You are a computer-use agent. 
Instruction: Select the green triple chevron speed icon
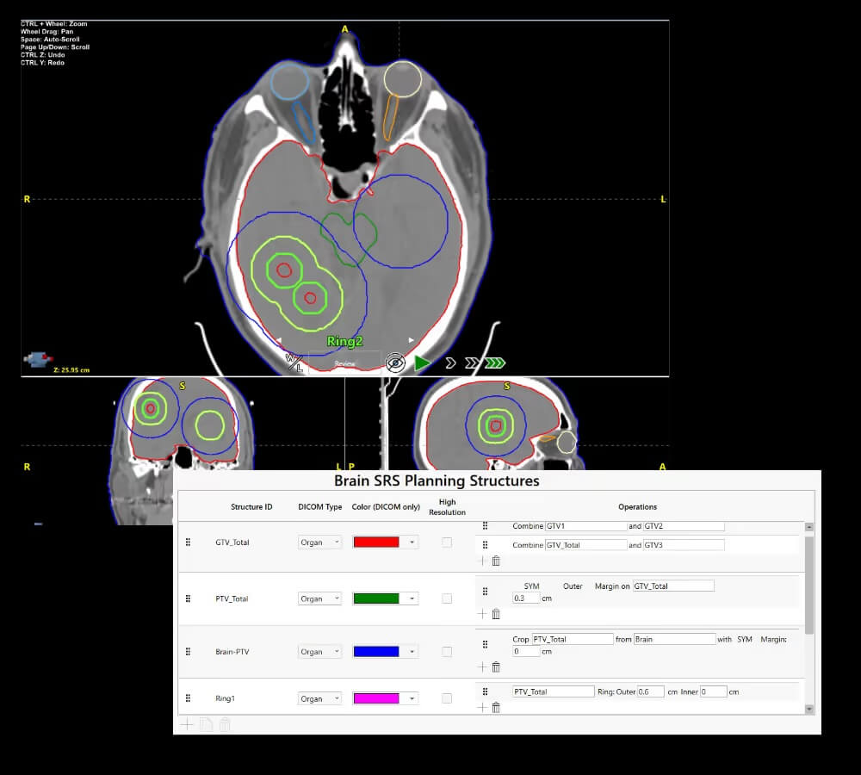tap(496, 363)
